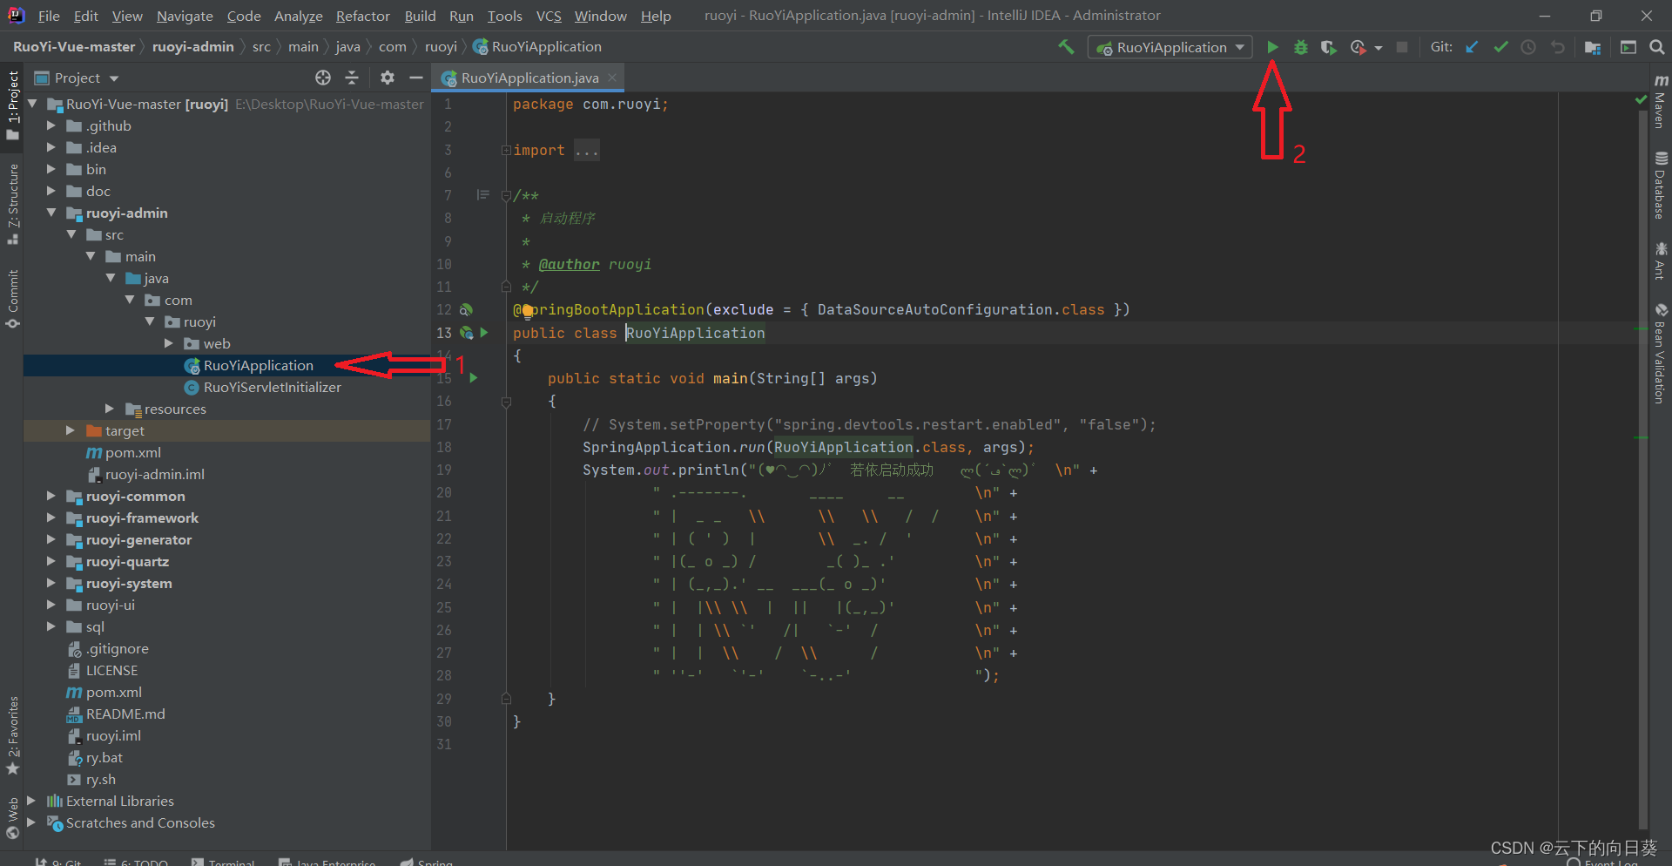Screen dimensions: 1672x866
Task: Select README.md file in tree
Action: (125, 714)
